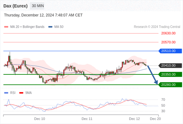Screen dimensions: 183x124
Task: Click the RSI 30 level label
Action: (x=163, y=111)
